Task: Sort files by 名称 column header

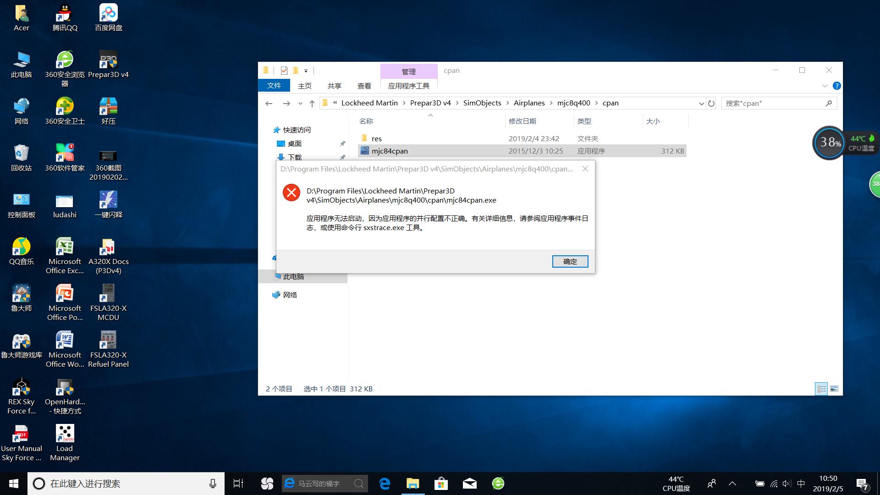Action: 430,121
